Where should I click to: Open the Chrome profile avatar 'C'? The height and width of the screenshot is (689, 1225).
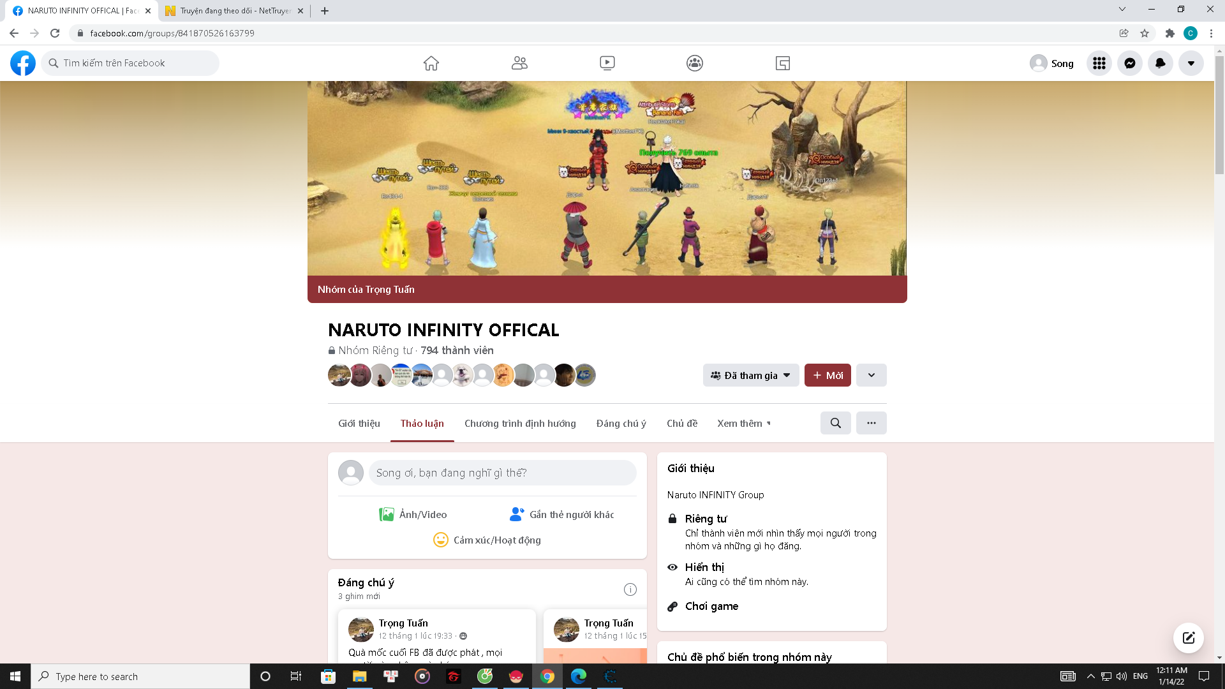coord(1191,33)
